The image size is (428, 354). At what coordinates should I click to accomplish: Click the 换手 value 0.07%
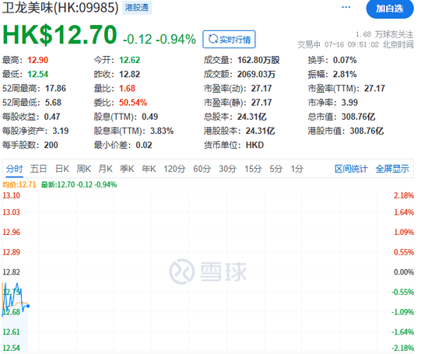click(345, 60)
